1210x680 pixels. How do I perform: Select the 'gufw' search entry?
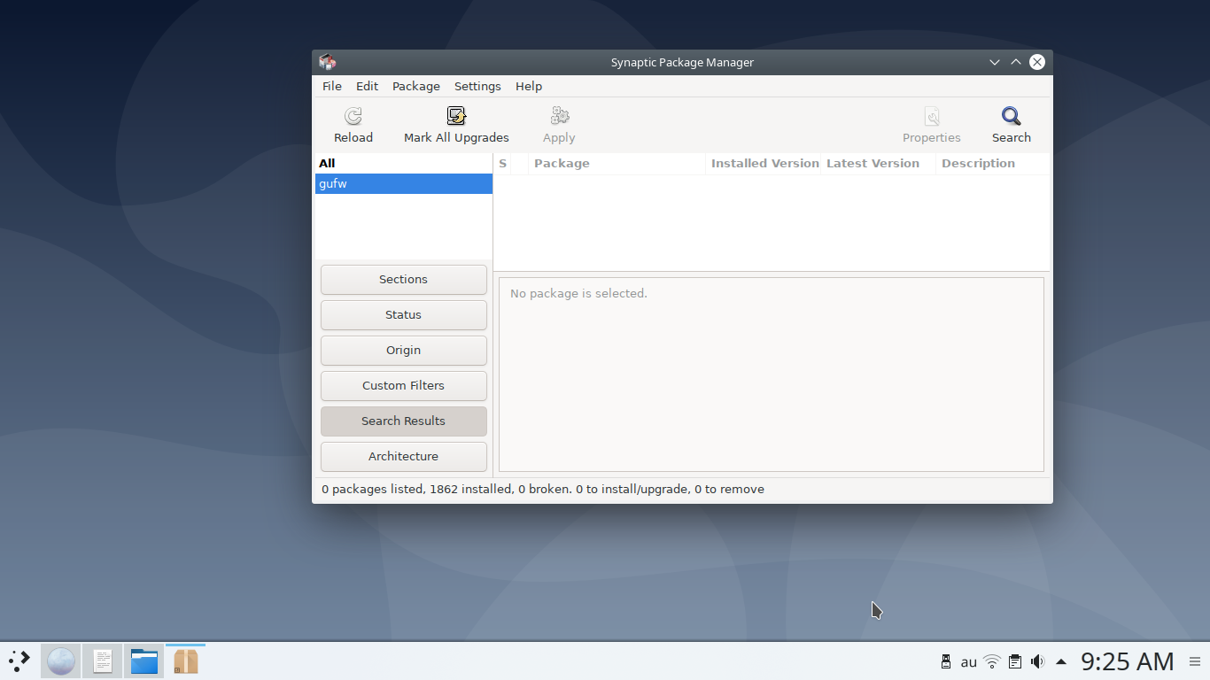(x=404, y=183)
